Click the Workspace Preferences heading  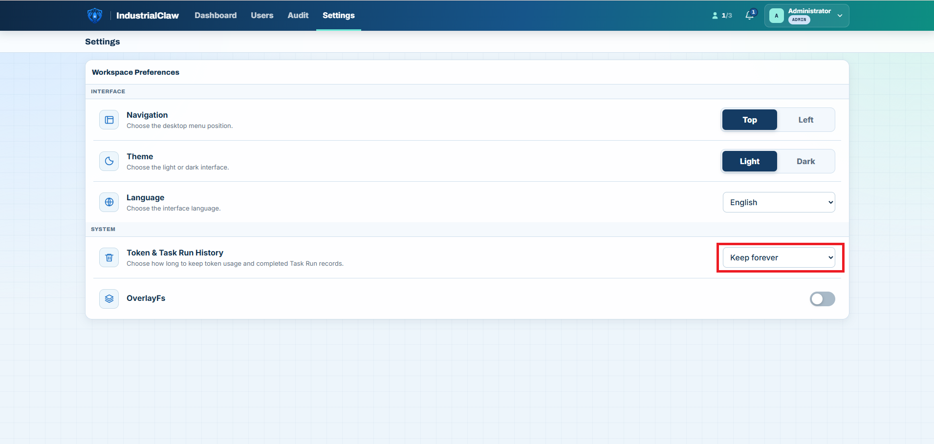(135, 72)
